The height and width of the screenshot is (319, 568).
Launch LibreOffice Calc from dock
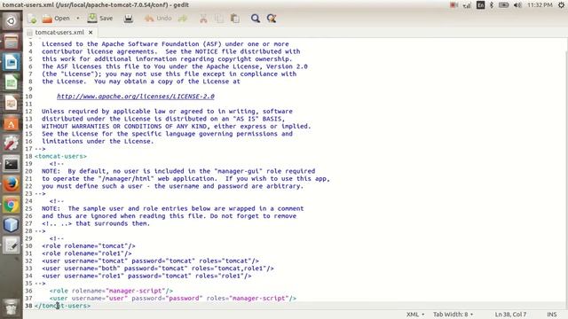(x=12, y=82)
